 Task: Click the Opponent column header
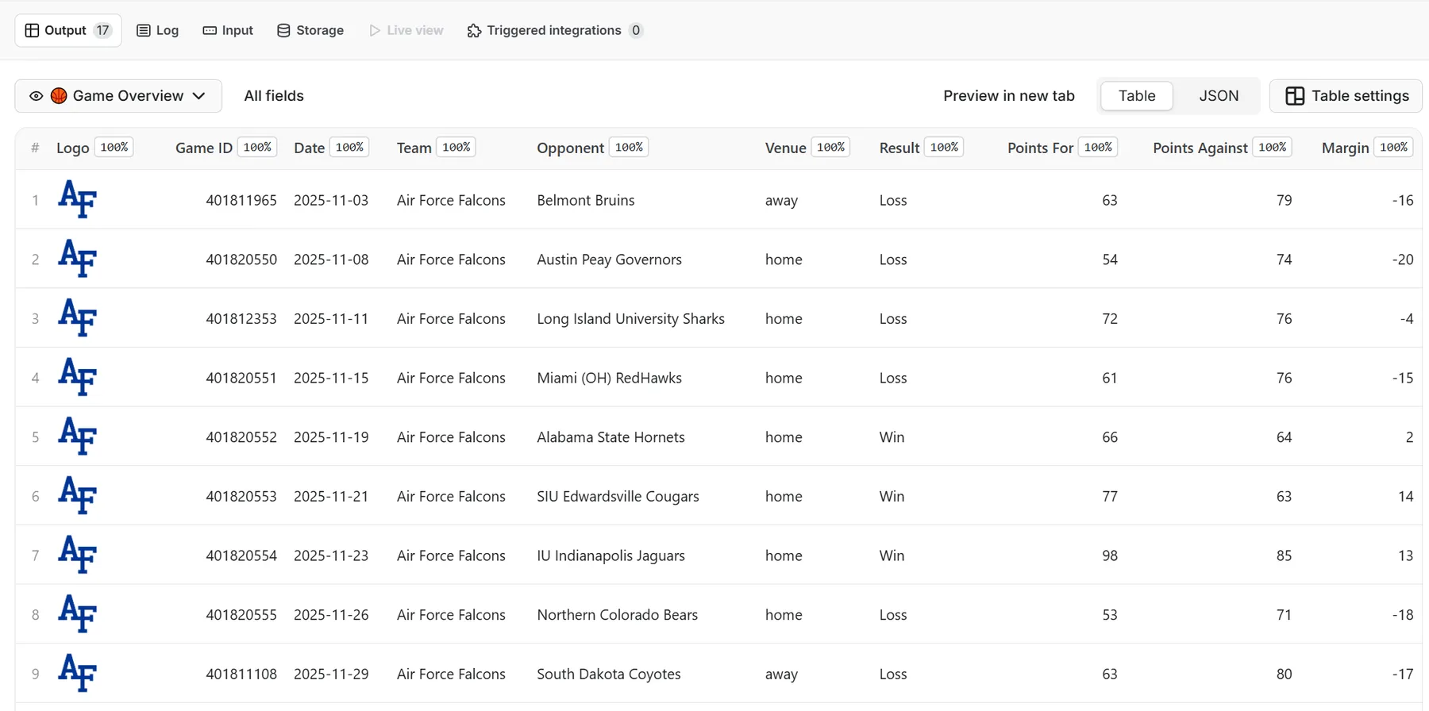point(570,148)
